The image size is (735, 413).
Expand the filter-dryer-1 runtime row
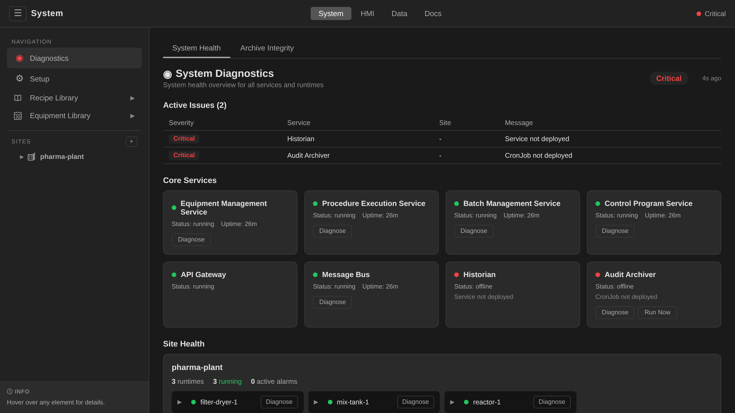tap(179, 402)
